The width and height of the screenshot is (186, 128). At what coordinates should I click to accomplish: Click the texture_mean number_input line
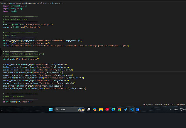pos(36,67)
